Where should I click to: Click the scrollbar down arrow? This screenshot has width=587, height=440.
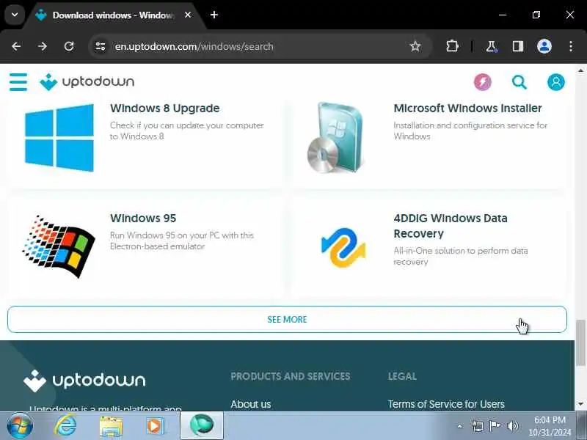[x=580, y=405]
